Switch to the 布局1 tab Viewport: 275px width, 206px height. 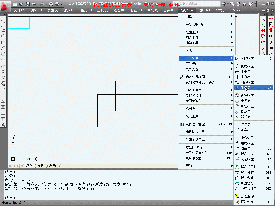point(41,166)
